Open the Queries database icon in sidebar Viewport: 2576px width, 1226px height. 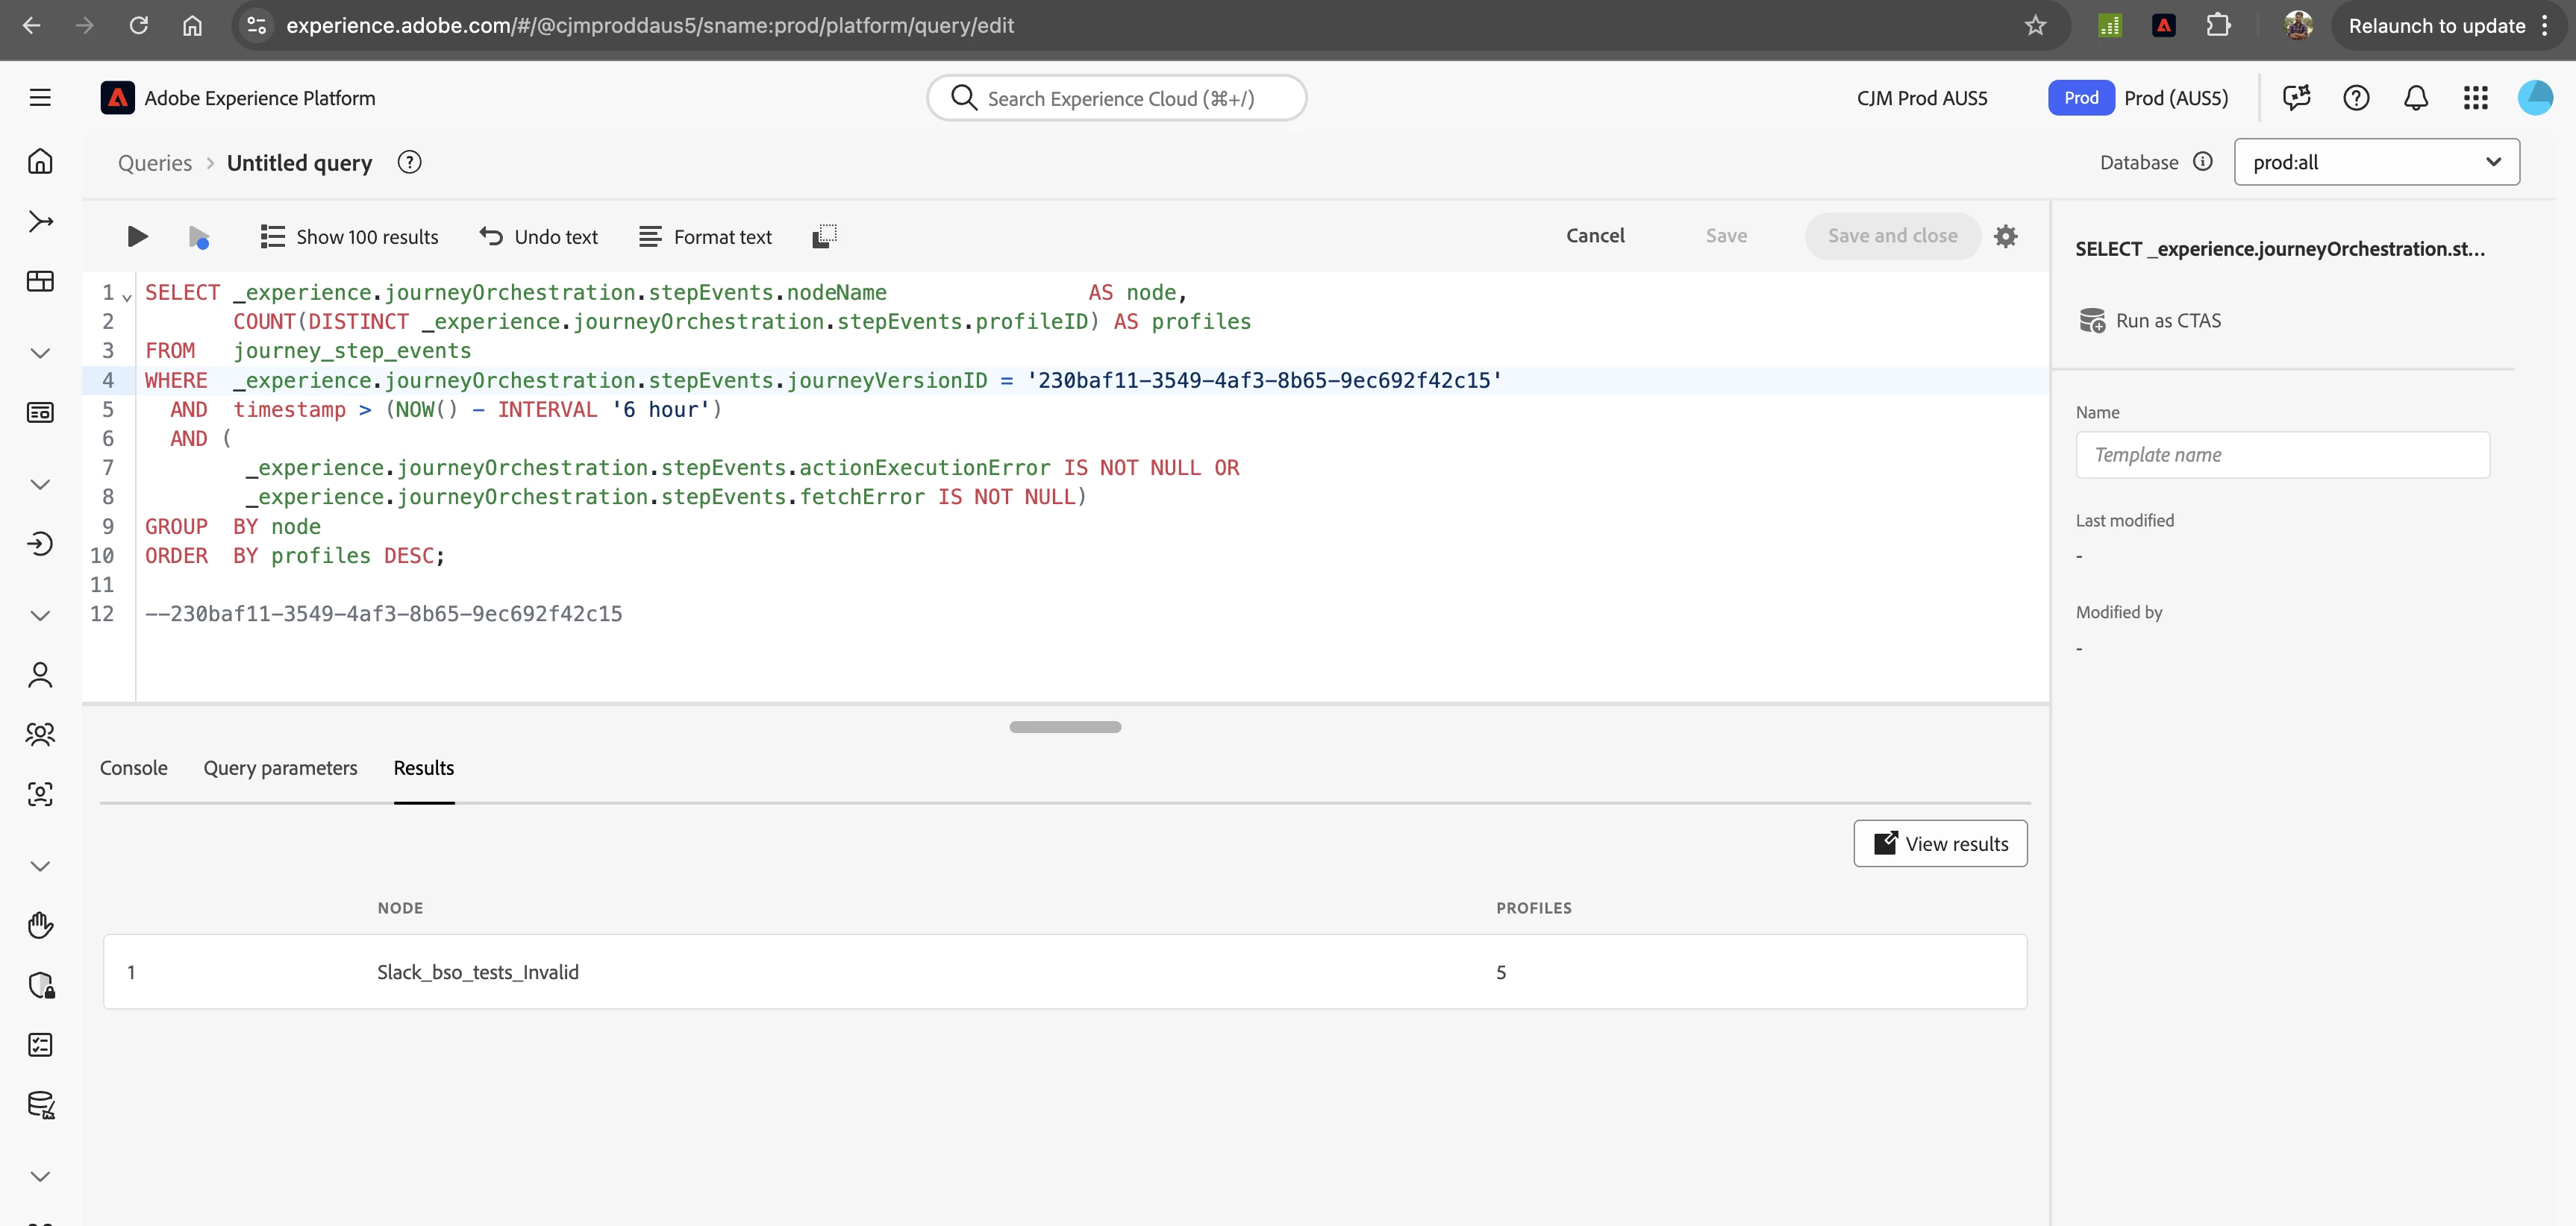coord(40,1104)
